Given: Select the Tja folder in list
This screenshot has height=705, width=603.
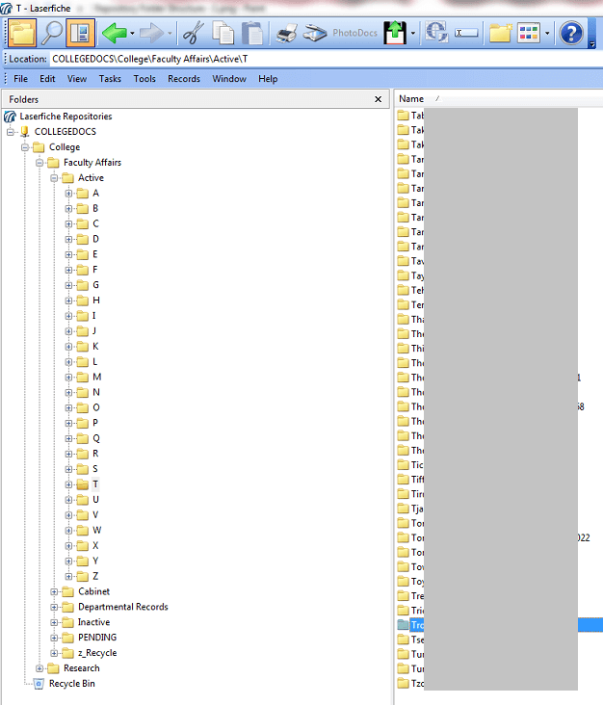Looking at the screenshot, I should (x=417, y=509).
